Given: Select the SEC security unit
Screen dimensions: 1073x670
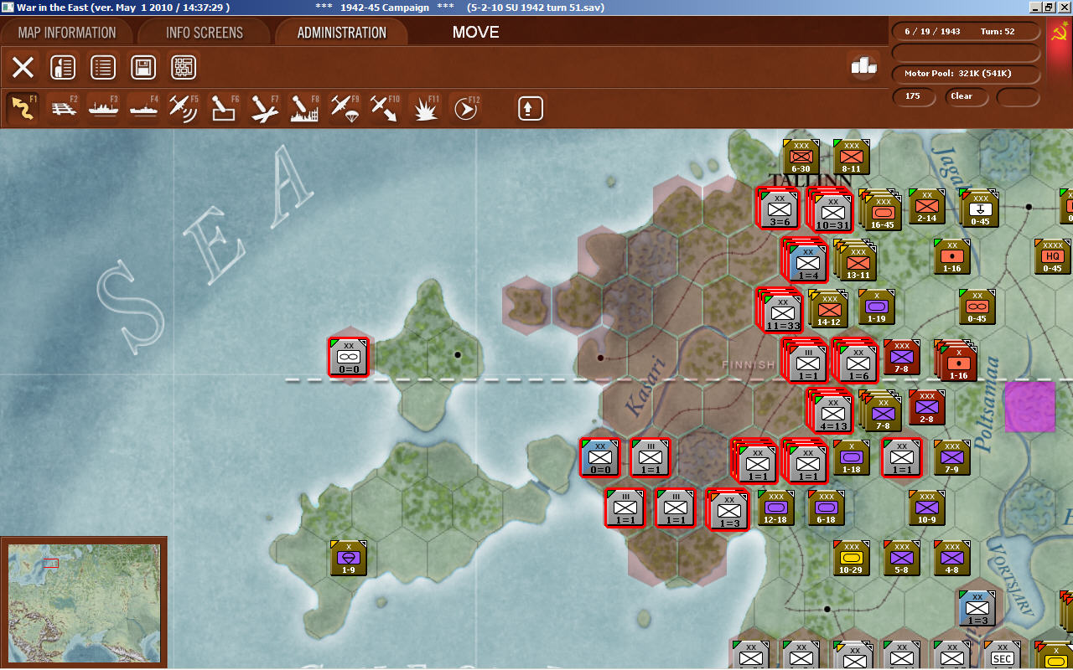Looking at the screenshot, I should pyautogui.click(x=1002, y=656).
